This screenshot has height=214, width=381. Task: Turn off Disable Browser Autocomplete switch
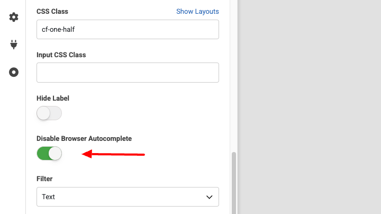click(49, 154)
